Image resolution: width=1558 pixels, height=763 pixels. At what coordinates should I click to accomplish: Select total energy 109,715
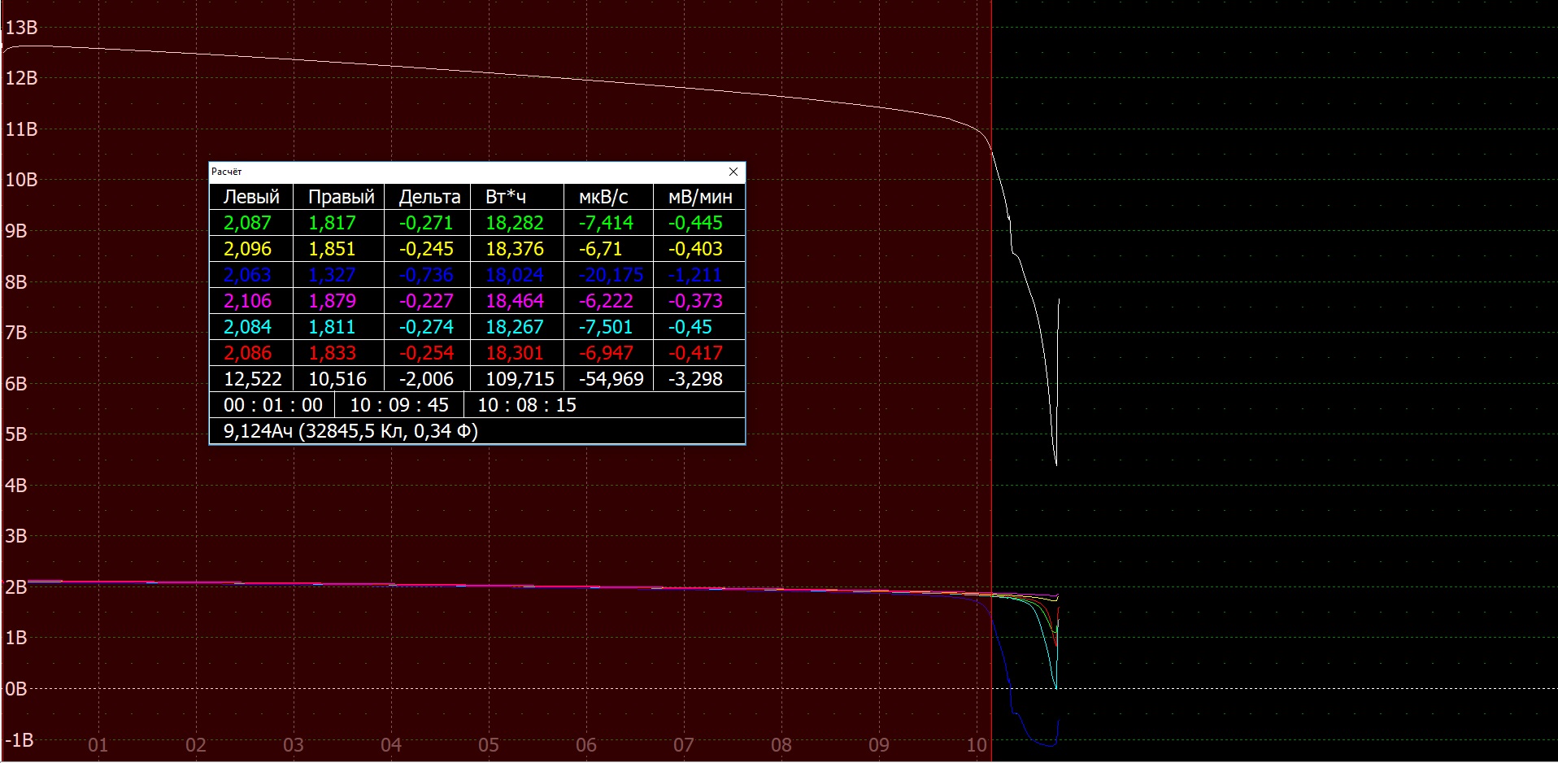pos(520,379)
